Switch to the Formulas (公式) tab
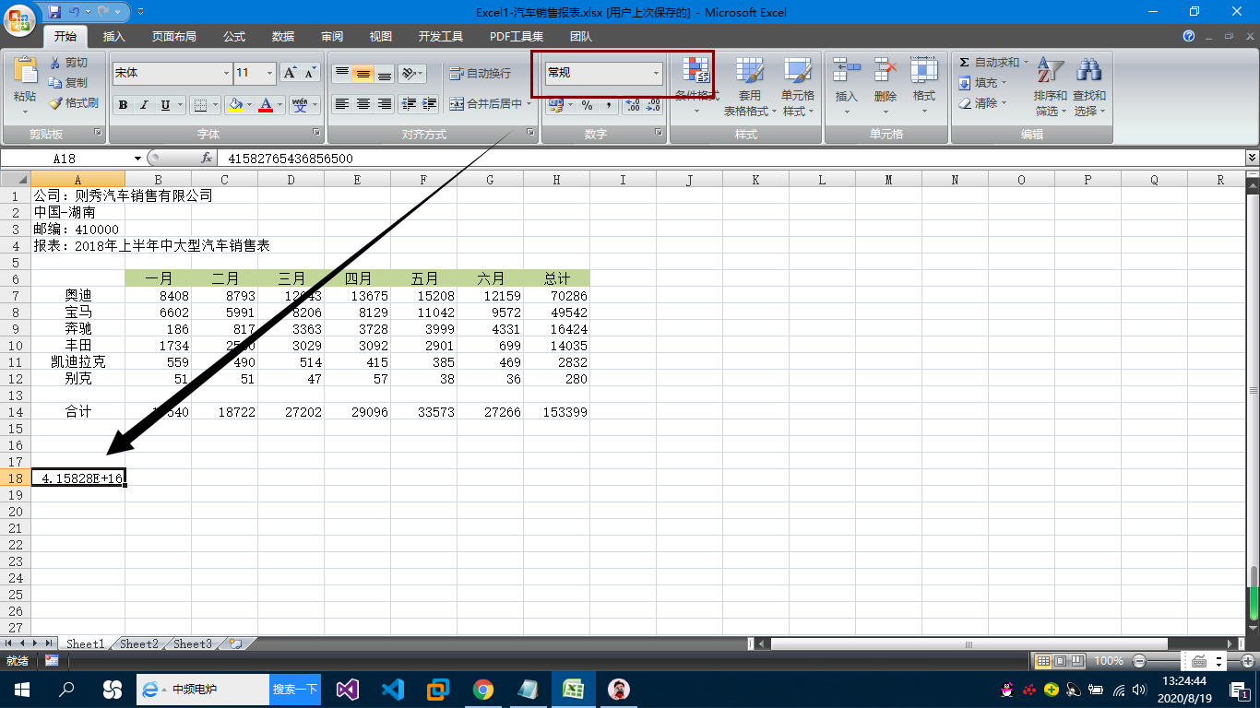 234,37
